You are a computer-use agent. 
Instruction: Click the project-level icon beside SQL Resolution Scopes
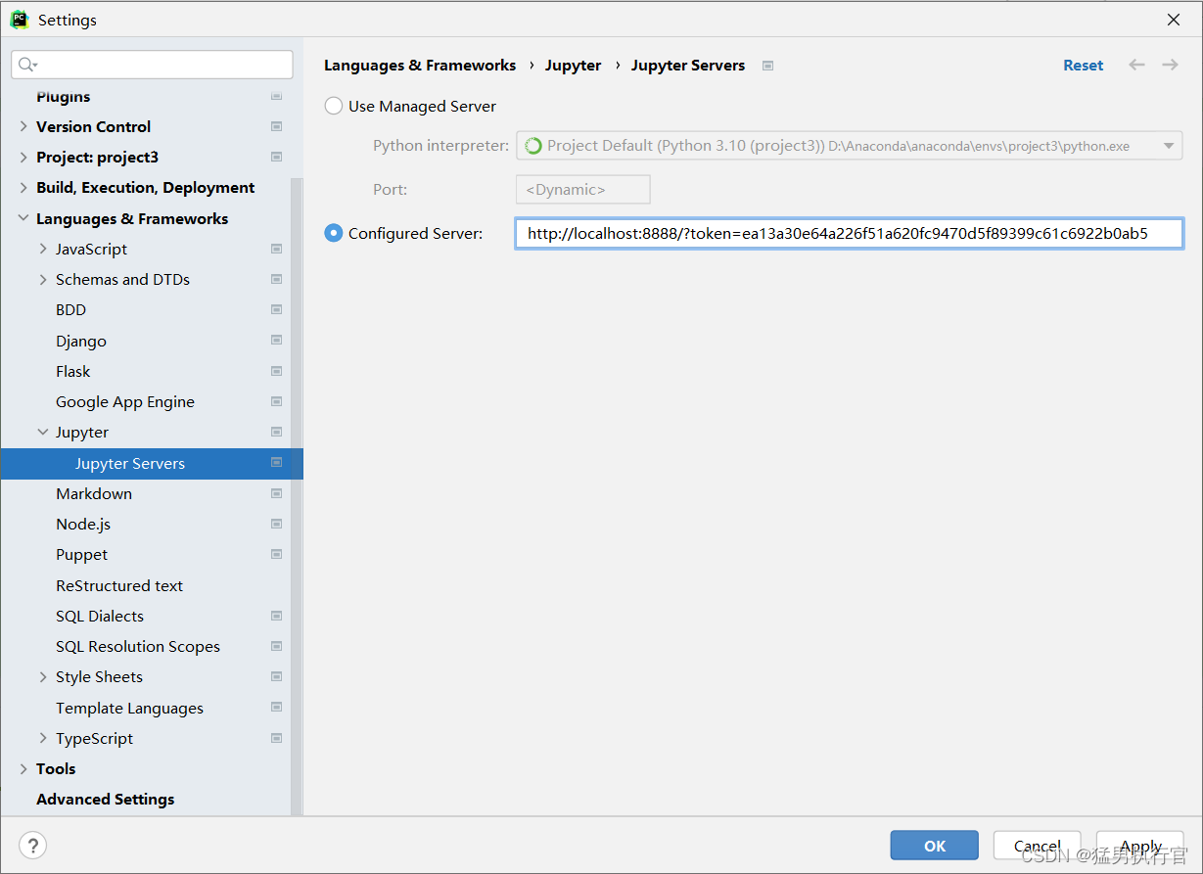276,646
